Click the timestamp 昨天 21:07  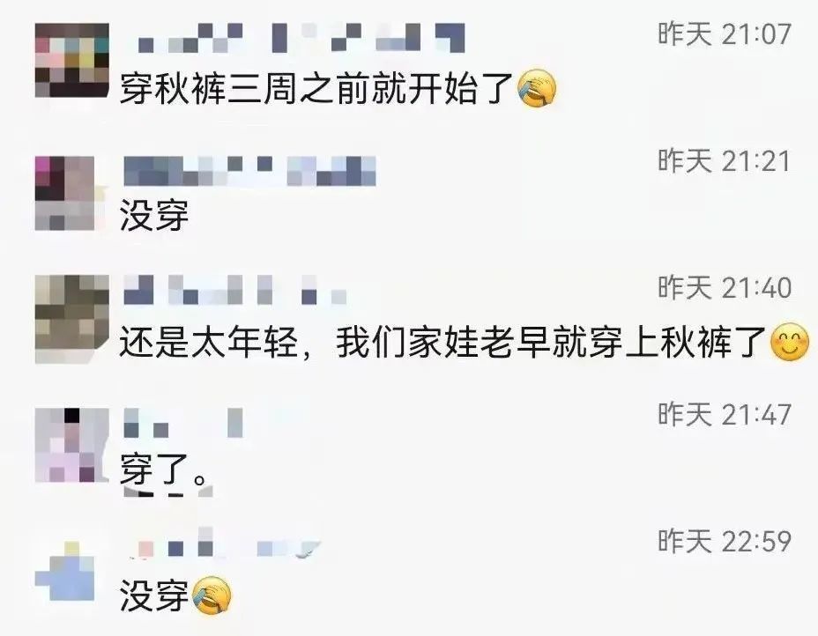724,33
